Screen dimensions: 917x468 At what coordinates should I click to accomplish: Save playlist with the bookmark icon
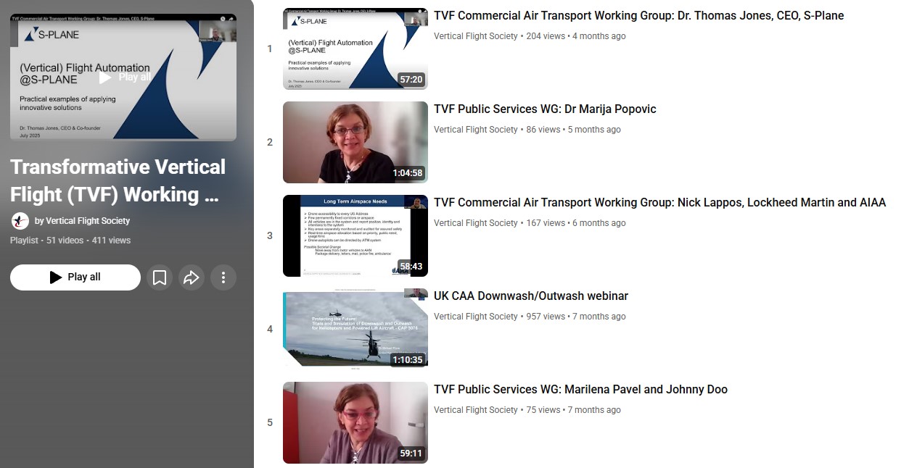[160, 277]
